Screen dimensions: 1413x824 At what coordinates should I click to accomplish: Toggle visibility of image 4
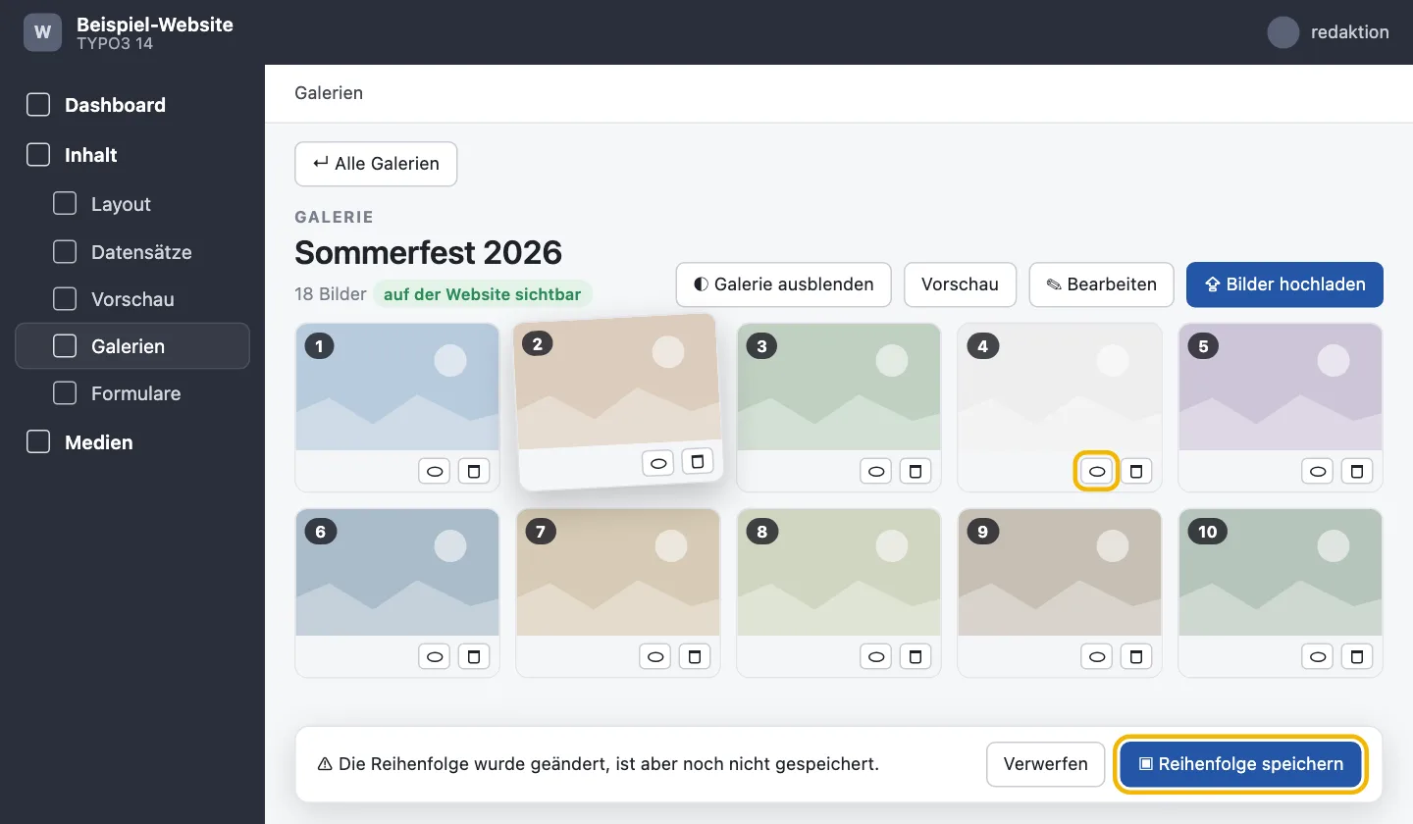click(x=1098, y=472)
